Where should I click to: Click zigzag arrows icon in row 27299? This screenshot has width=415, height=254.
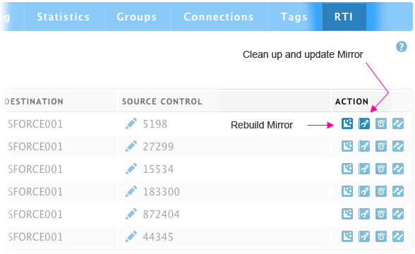[398, 146]
